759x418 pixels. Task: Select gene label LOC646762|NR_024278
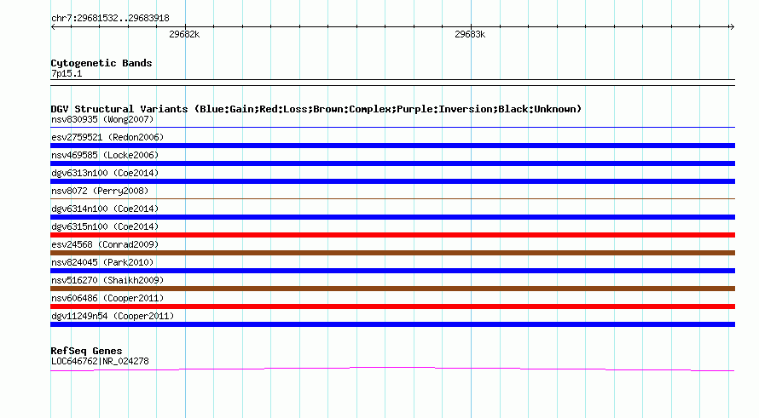pyautogui.click(x=100, y=362)
